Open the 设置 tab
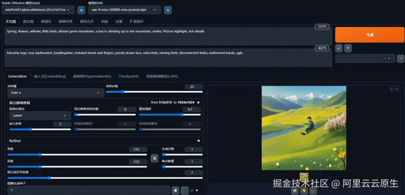This screenshot has height=195, width=405. (119, 22)
